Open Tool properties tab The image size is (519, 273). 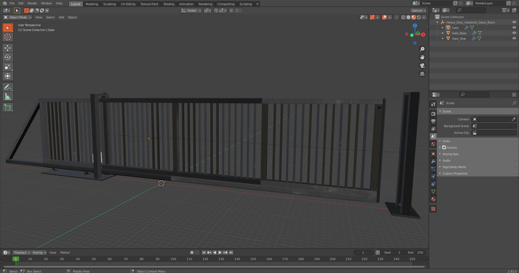433,104
